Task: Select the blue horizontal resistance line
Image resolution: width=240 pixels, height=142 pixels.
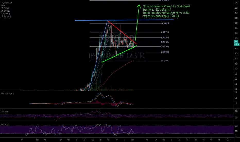Action: pyautogui.click(x=124, y=20)
